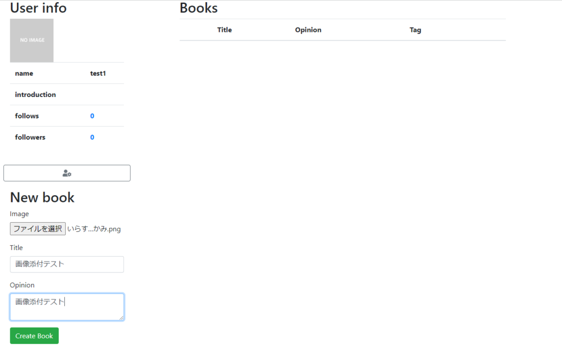This screenshot has width=562, height=357.
Task: Click the 'Title' column header in Books
Action: pyautogui.click(x=224, y=30)
